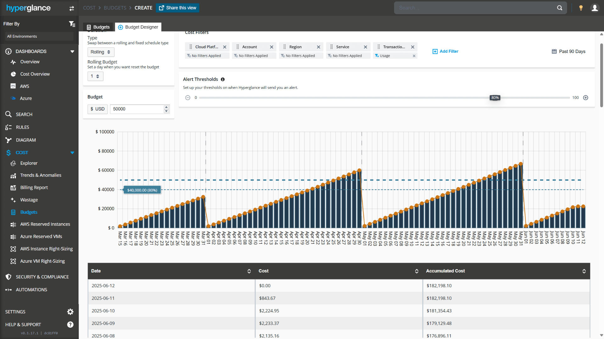Increase budget amount with up arrow
This screenshot has width=604, height=339.
[x=166, y=107]
